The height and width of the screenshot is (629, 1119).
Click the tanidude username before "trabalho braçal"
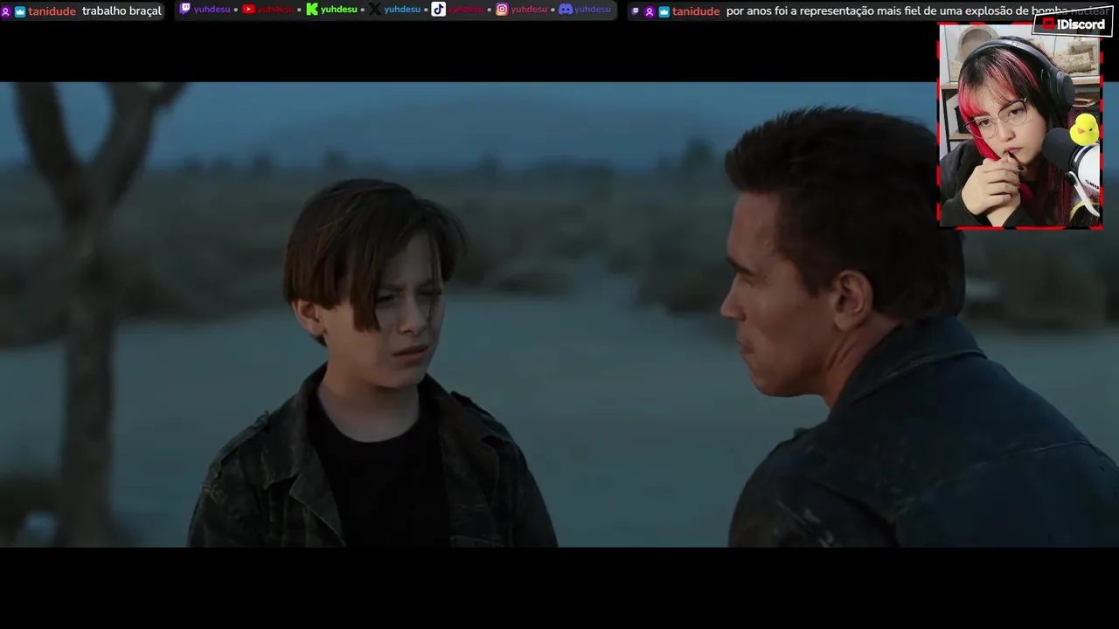click(x=52, y=11)
